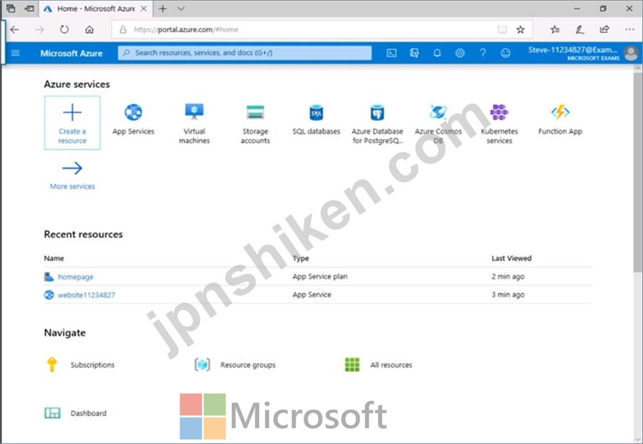This screenshot has width=643, height=444.
Task: Focus the Search resources, services, and docs box
Action: 245,53
